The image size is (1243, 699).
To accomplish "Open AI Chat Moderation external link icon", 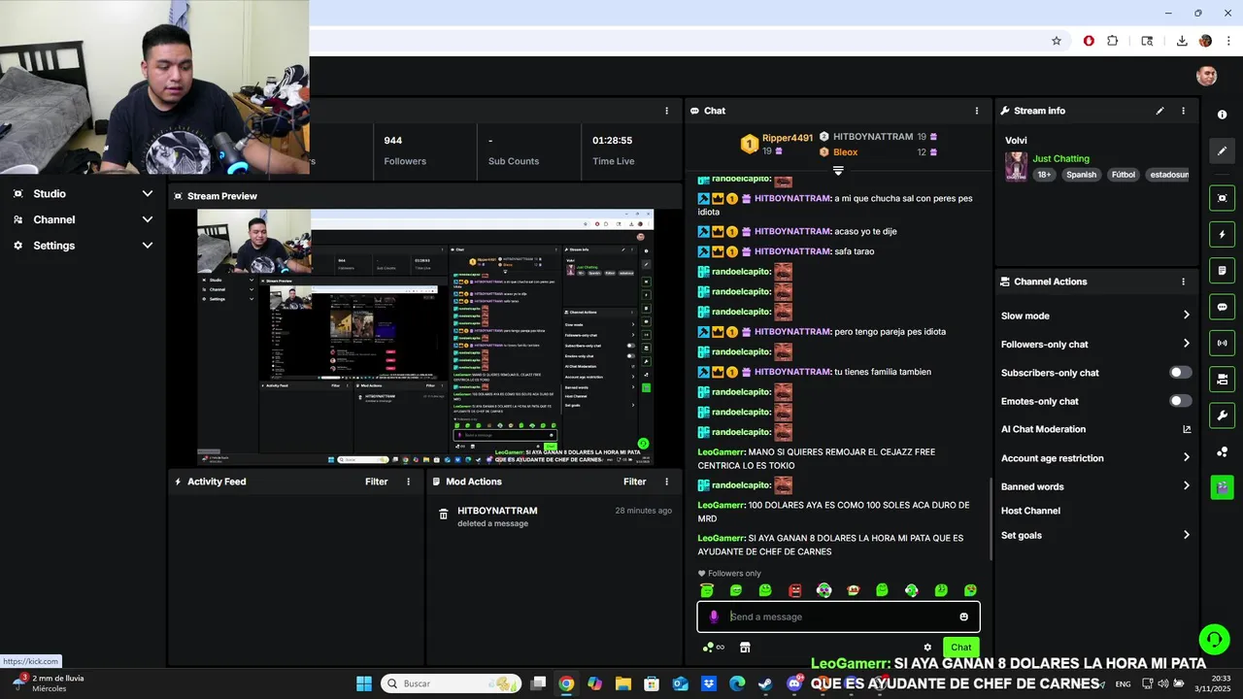I will tap(1187, 429).
